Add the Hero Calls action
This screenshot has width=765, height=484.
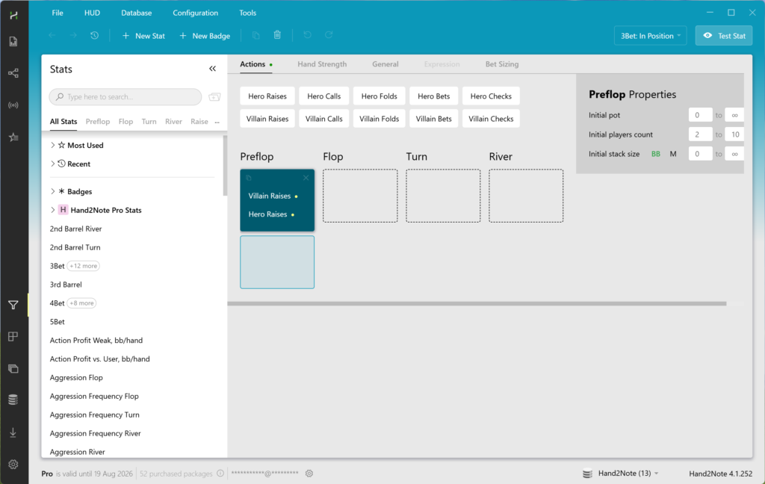(324, 96)
